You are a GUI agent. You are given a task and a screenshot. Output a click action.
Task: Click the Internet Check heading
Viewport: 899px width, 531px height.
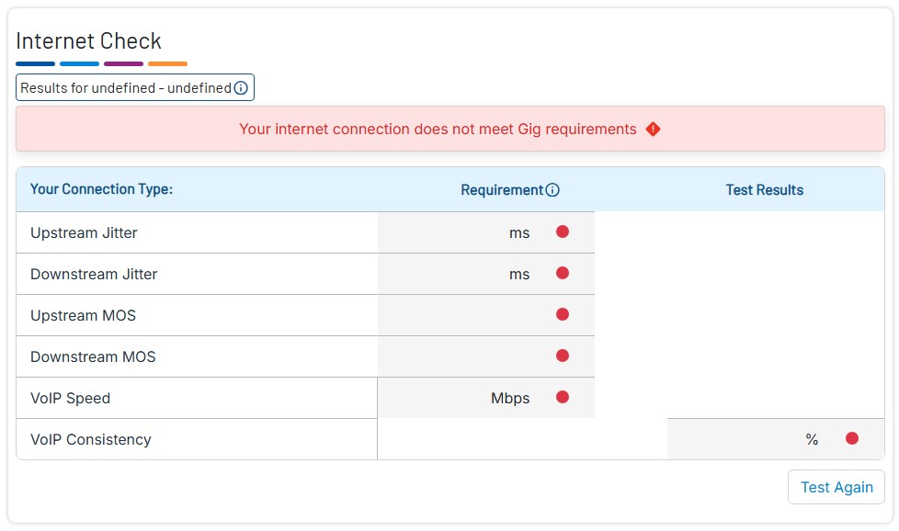click(x=88, y=41)
